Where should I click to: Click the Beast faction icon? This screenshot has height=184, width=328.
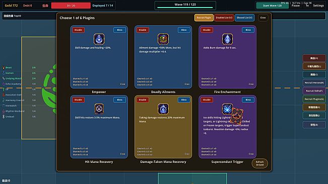click(4, 67)
